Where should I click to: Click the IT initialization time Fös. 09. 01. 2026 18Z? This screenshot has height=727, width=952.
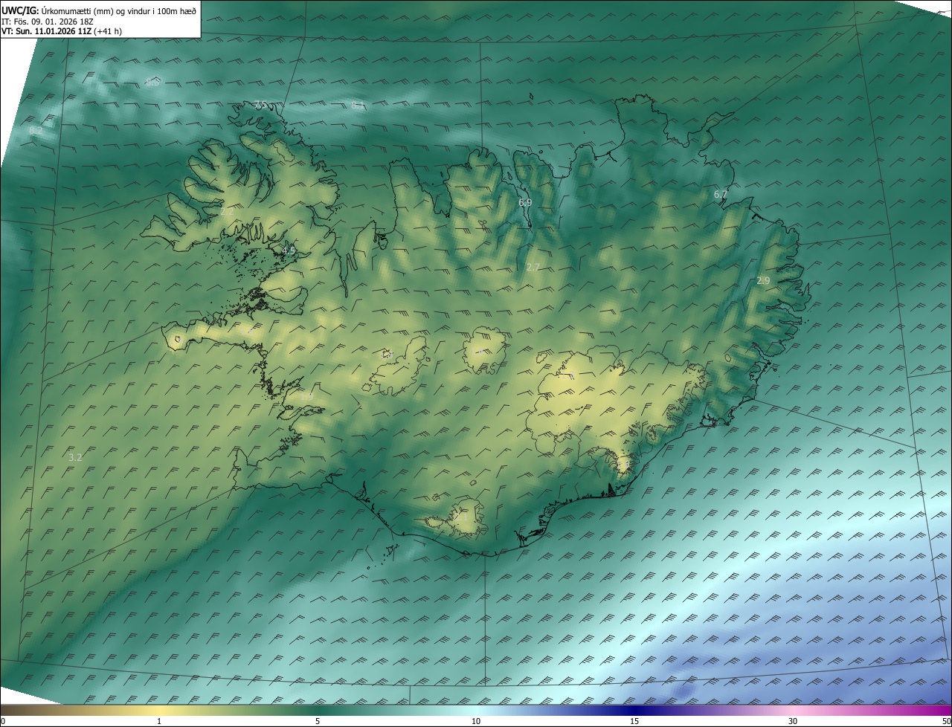(x=48, y=21)
